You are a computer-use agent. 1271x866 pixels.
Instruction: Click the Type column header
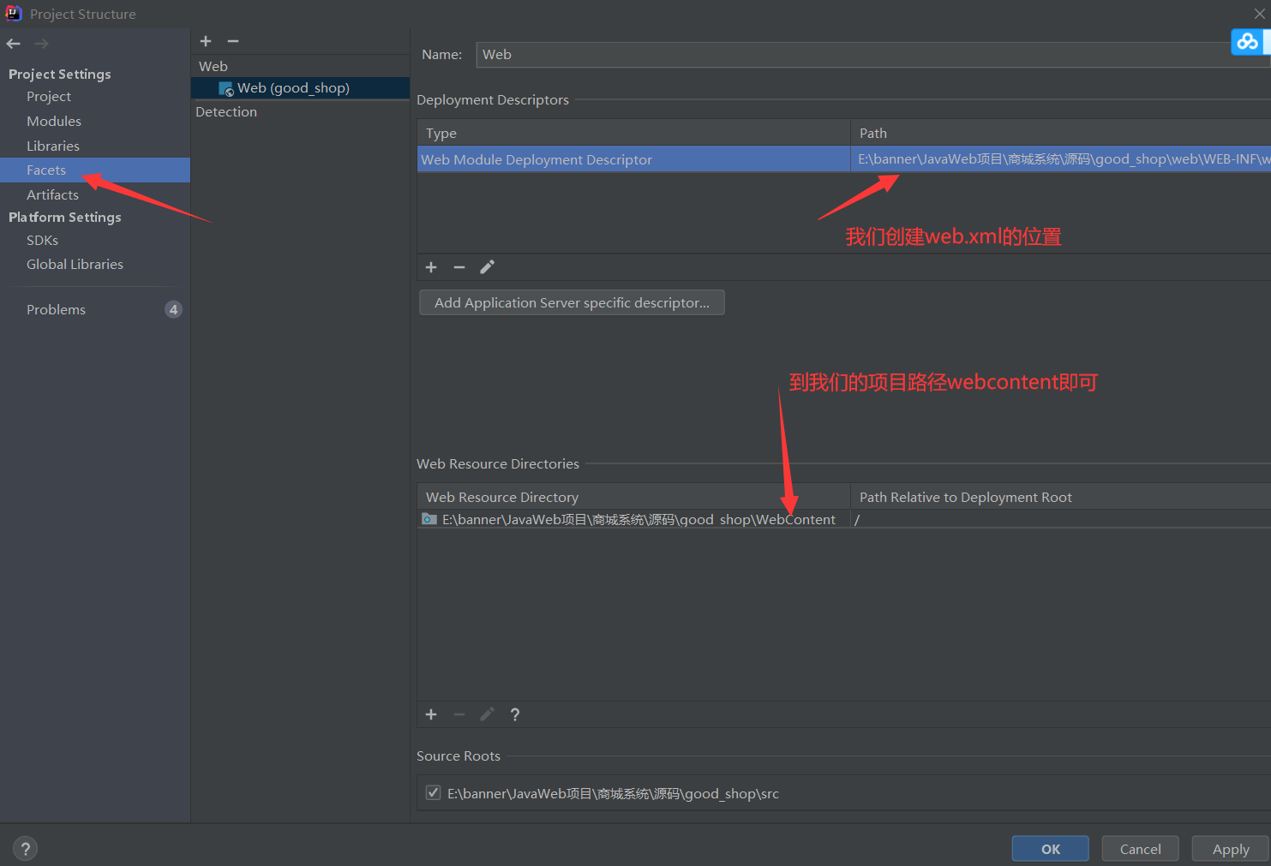tap(633, 134)
